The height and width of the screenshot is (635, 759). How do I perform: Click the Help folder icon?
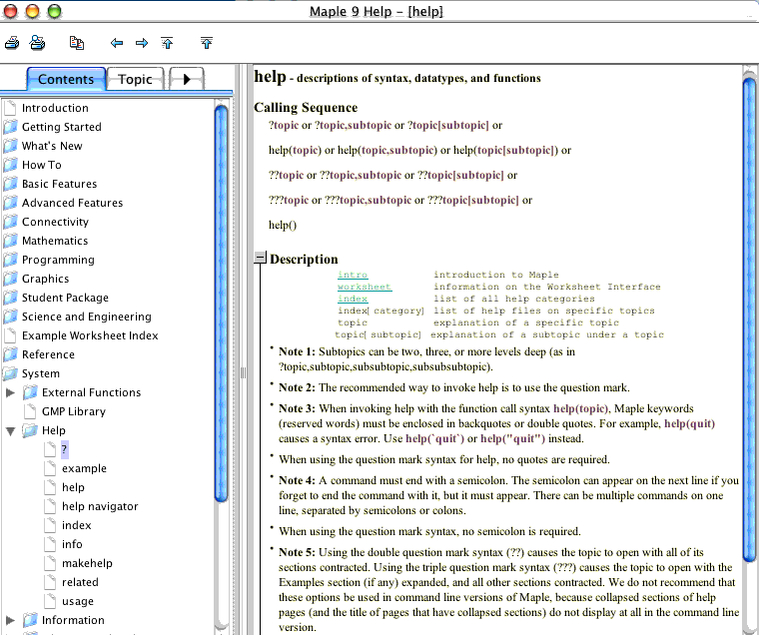30,430
